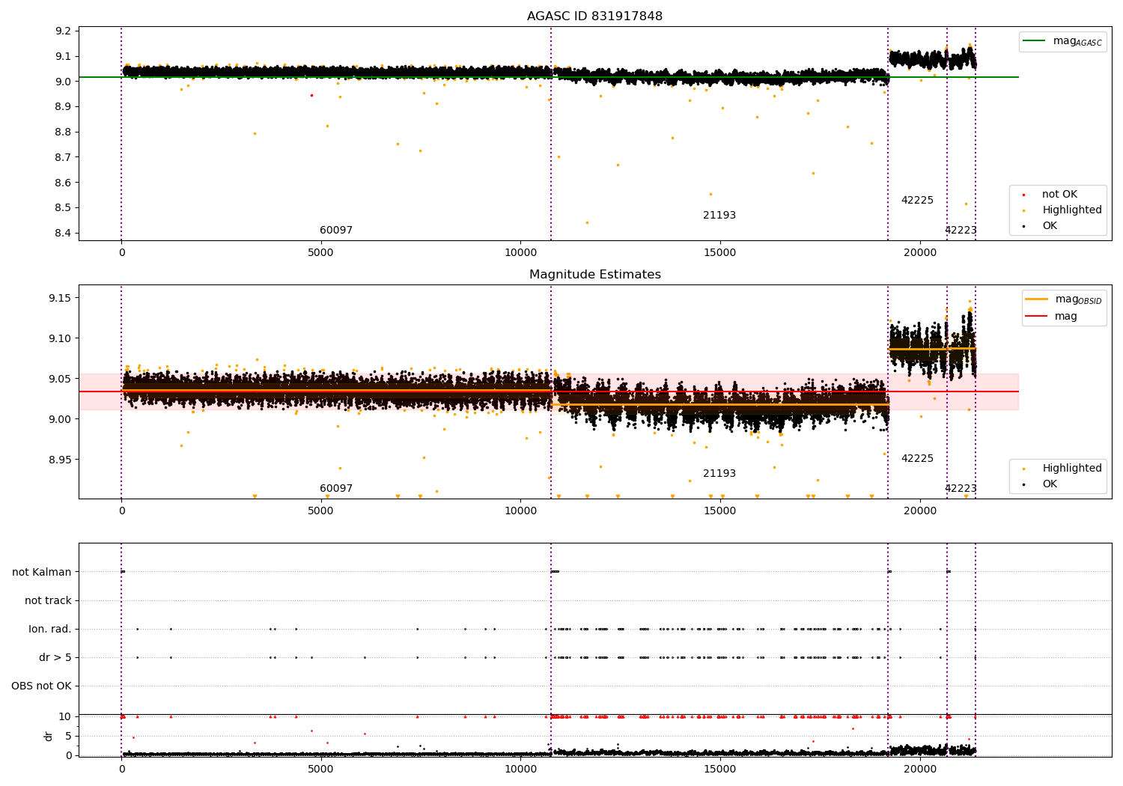
Task: Click obsid label 21193 in the top plot
Action: [719, 216]
